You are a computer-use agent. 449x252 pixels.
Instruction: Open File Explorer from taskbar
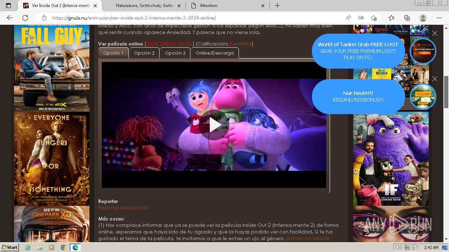point(40,247)
